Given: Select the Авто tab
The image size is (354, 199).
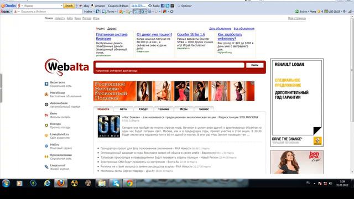Looking at the screenshot, I should (x=123, y=109).
